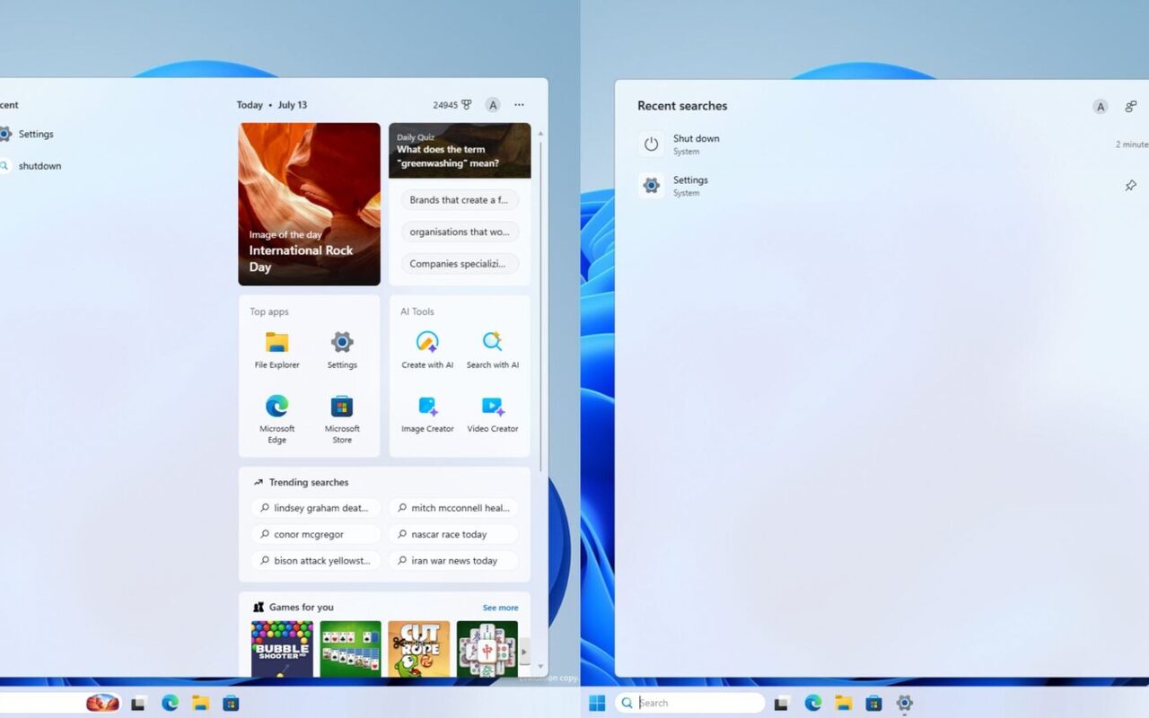Open Search with AI tool
The width and height of the screenshot is (1149, 718).
(x=493, y=350)
